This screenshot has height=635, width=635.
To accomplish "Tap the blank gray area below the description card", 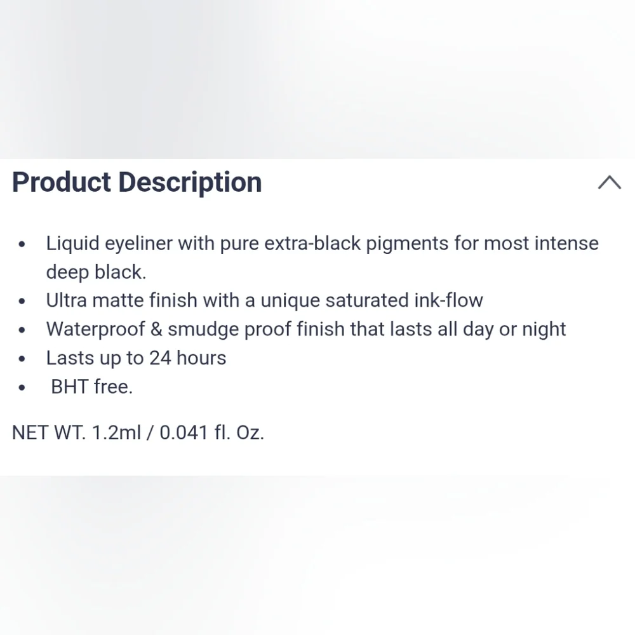I will click(x=317, y=555).
